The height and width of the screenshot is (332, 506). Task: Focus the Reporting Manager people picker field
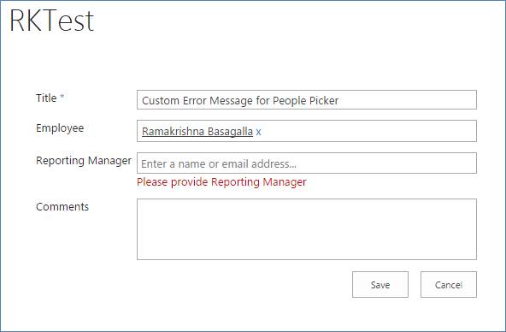click(x=307, y=163)
